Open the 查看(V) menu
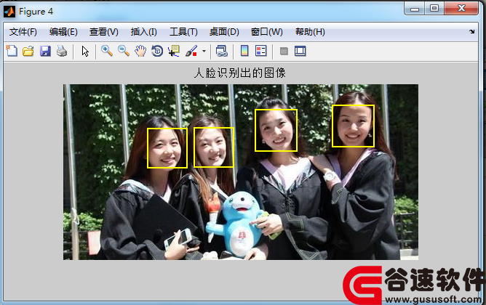486x305 pixels. [104, 31]
